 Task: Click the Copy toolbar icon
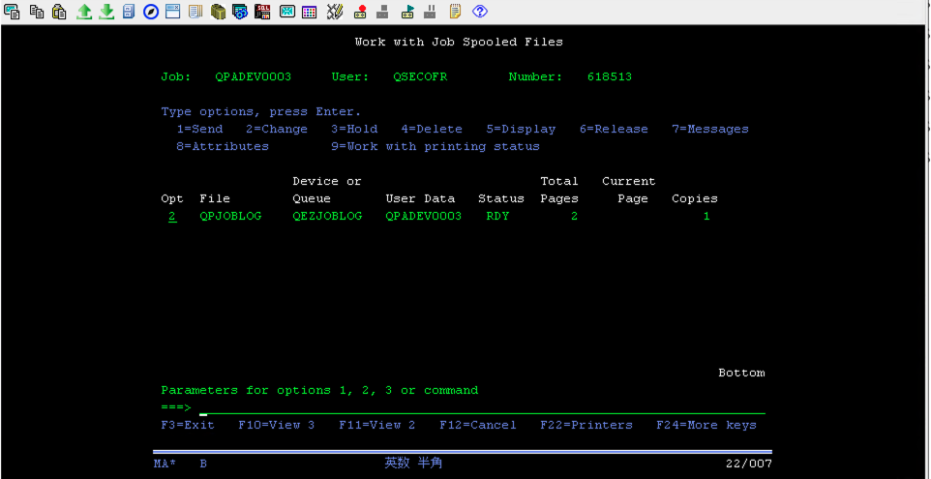(37, 11)
